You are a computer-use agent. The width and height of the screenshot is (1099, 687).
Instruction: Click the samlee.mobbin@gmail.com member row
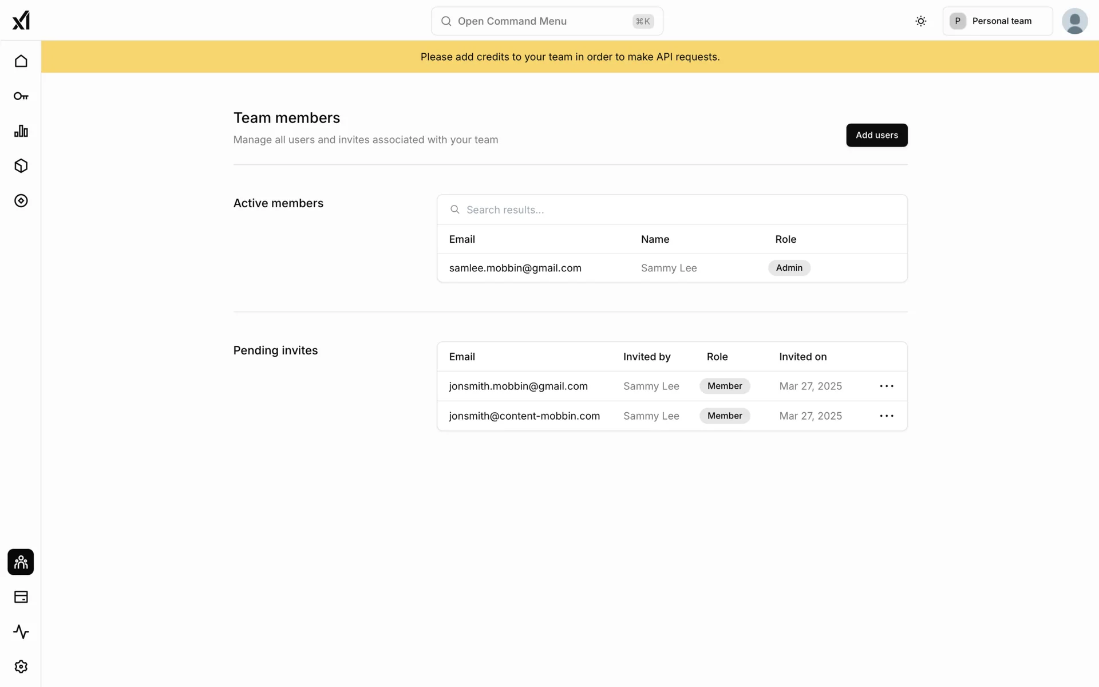pyautogui.click(x=515, y=268)
